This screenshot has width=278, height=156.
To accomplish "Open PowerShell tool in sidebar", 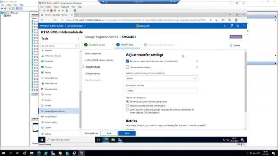I will coord(49,62).
